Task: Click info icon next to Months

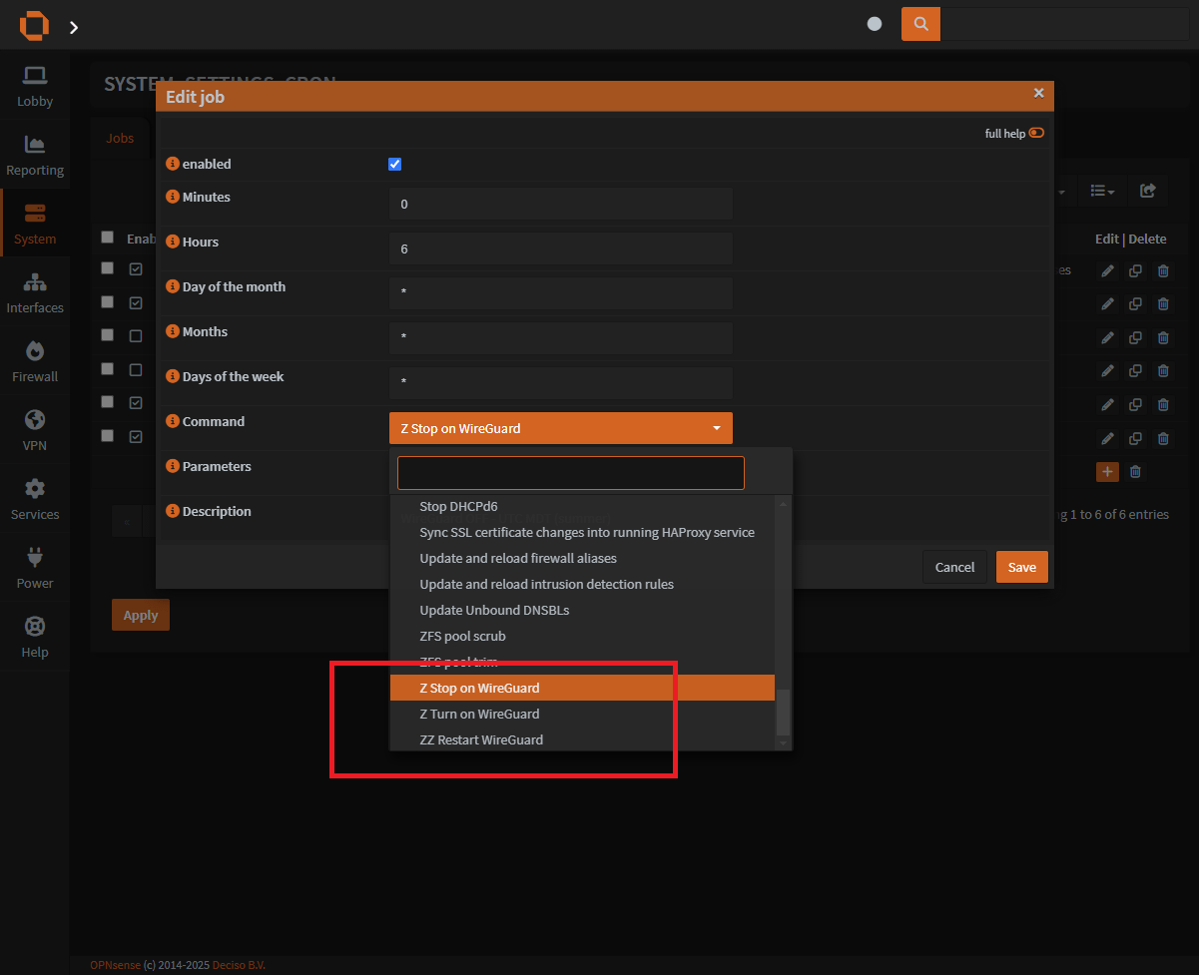Action: 172,331
